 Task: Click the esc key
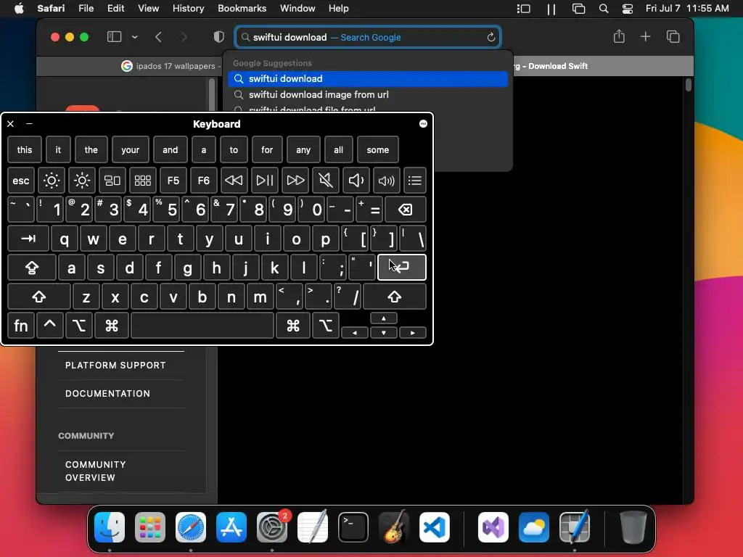pyautogui.click(x=21, y=181)
